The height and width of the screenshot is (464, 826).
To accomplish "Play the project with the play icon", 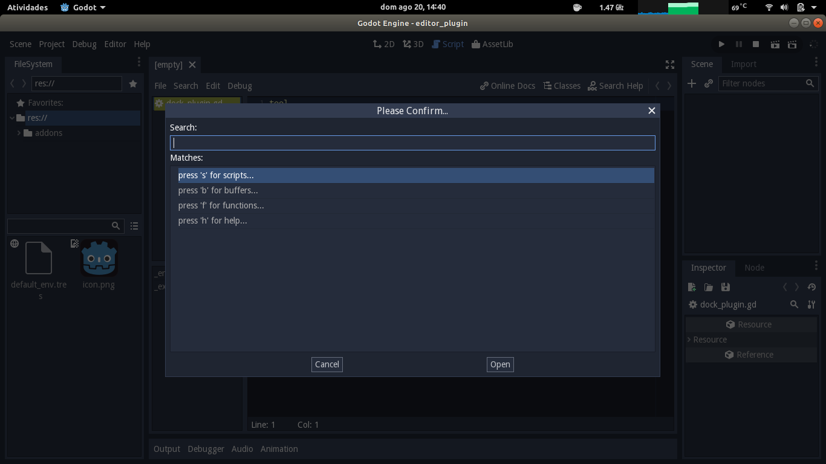I will 721,44.
